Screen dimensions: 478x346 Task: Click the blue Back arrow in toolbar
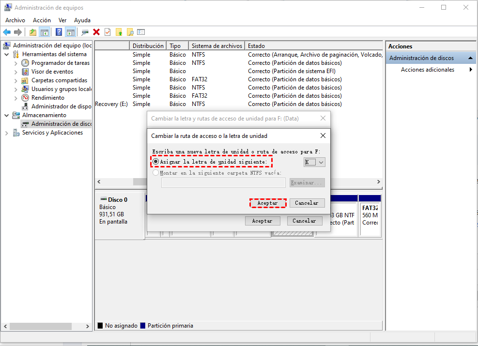point(7,32)
